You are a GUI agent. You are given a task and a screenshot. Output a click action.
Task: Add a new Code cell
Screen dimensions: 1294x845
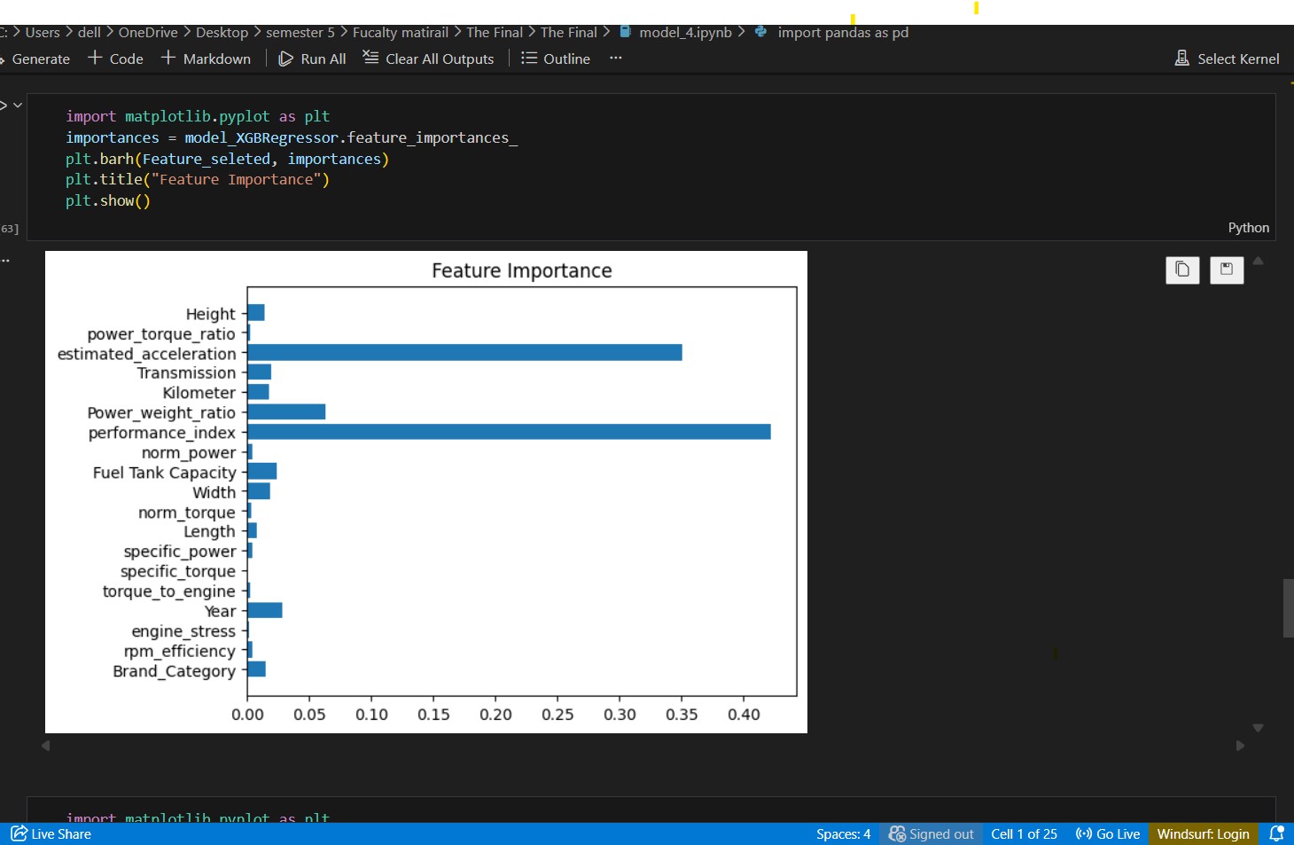coord(115,59)
